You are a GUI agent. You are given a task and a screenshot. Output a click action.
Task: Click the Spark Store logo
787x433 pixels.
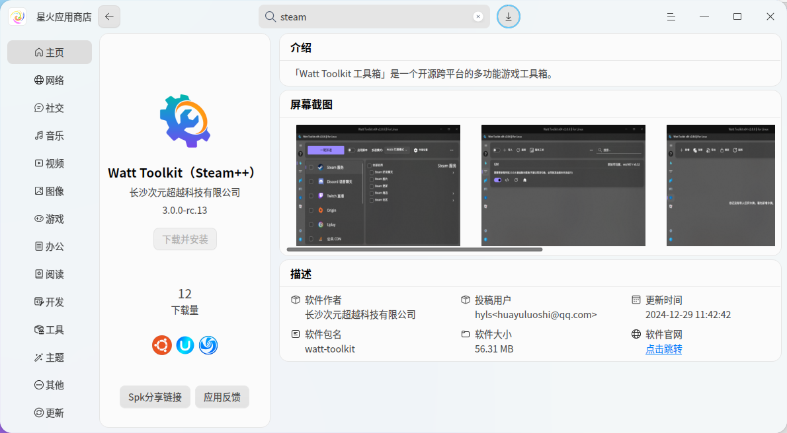click(18, 17)
